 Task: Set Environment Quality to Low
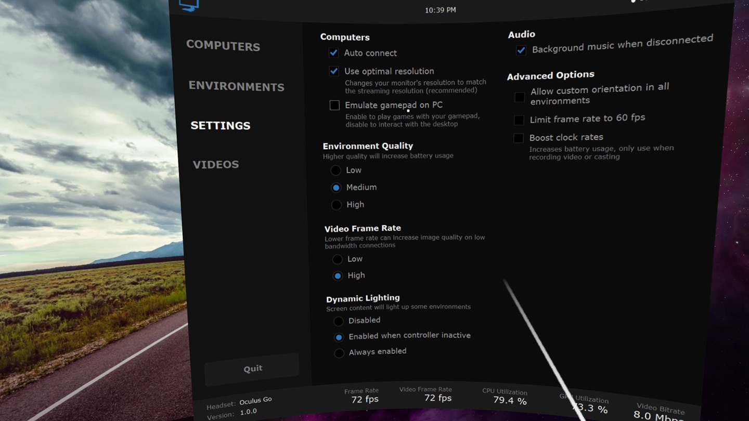point(336,170)
